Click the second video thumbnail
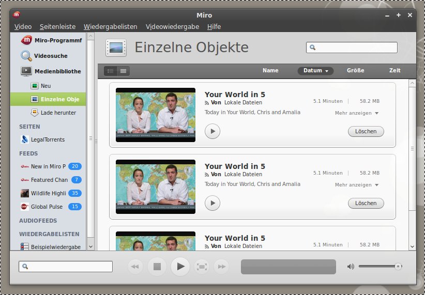This screenshot has height=295, width=425. [156, 187]
